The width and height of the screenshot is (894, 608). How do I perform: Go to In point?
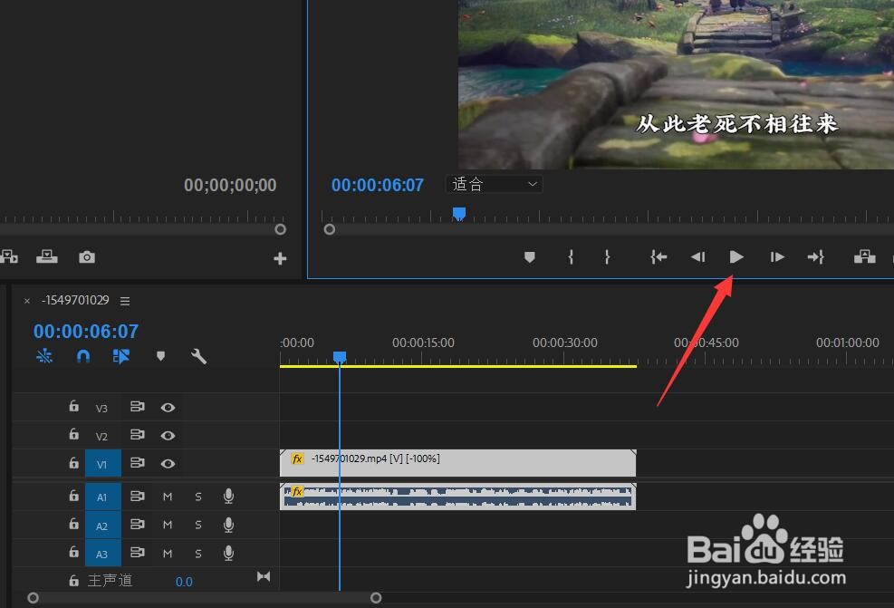coord(658,257)
